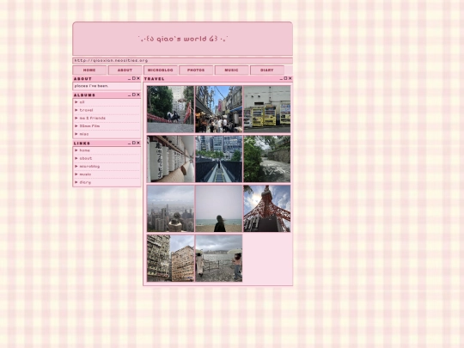Maximize the LINKS panel
Viewport: 464px width, 348px height.
coord(134,143)
